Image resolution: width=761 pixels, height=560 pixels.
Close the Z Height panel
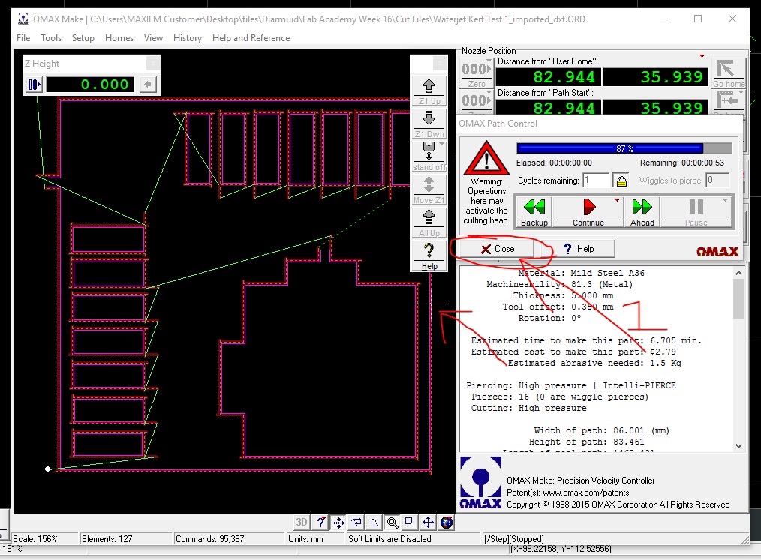pos(153,63)
